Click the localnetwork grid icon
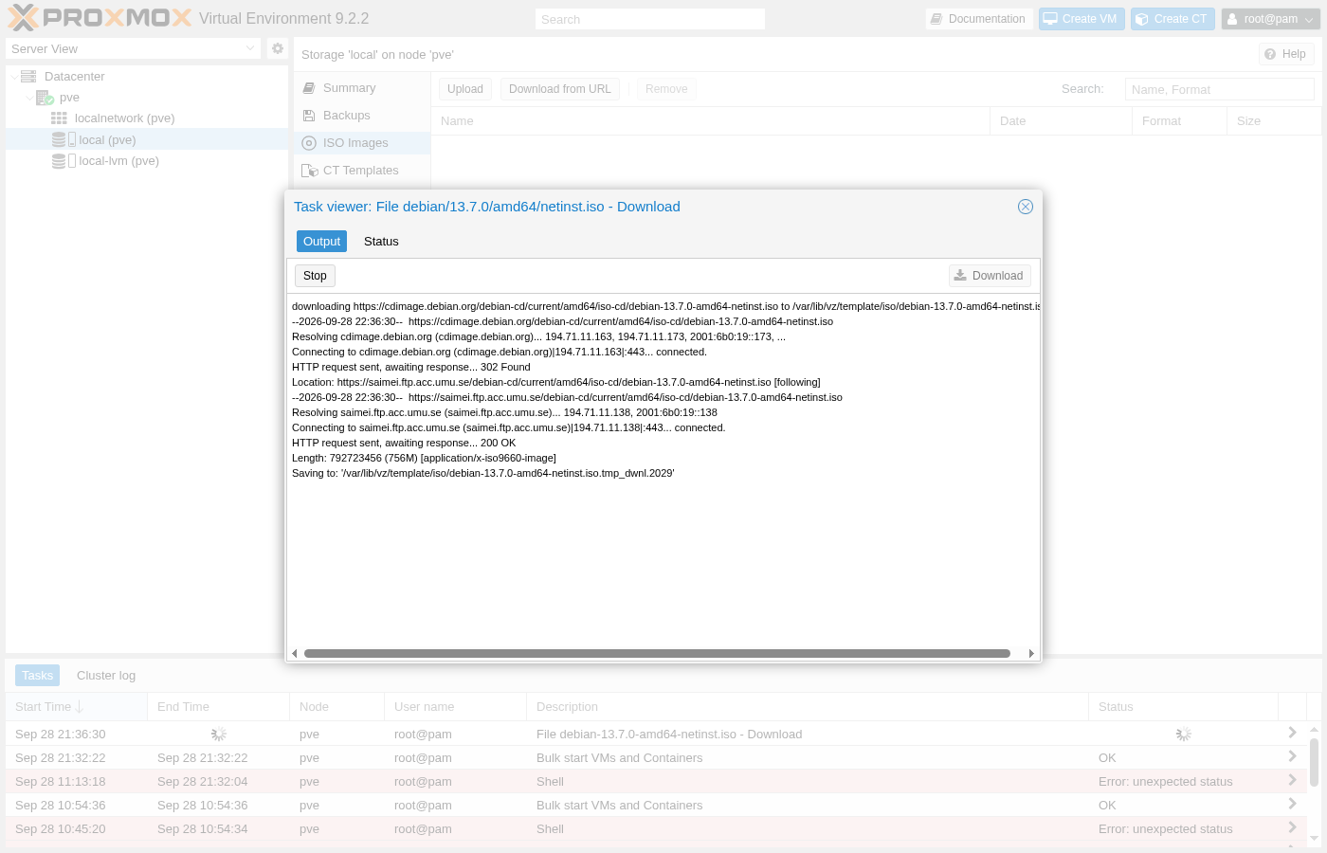Image resolution: width=1327 pixels, height=853 pixels. tap(59, 118)
